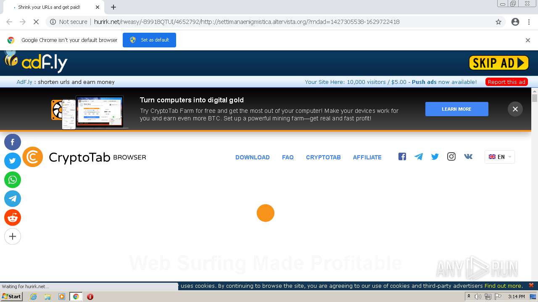
Task: Click the LEARN MORE button
Action: click(457, 109)
